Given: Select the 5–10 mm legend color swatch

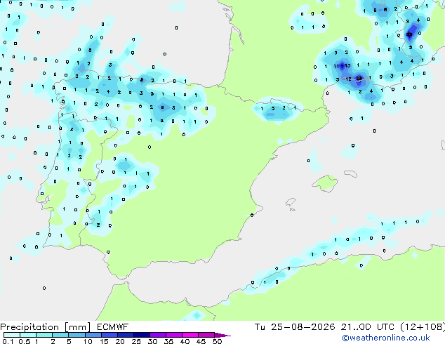Looking at the screenshot, I should 77,335.
